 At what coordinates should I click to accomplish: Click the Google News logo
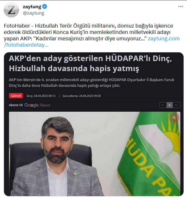point(37,105)
